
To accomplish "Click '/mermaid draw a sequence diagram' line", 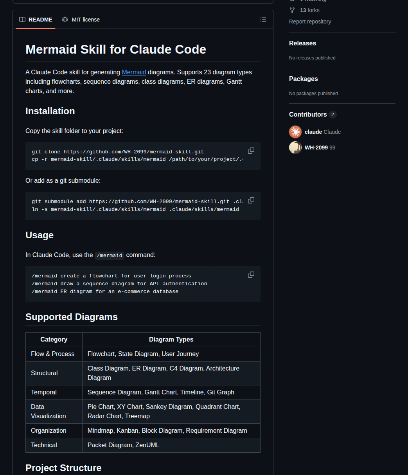I will (119, 284).
